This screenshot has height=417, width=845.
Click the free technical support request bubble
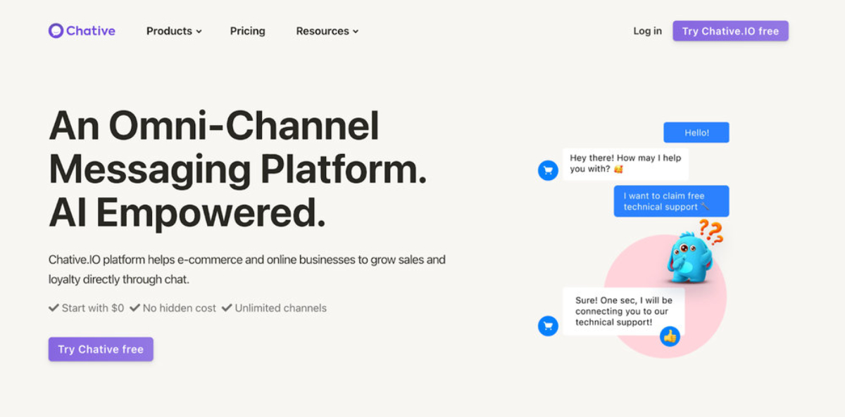[670, 201]
